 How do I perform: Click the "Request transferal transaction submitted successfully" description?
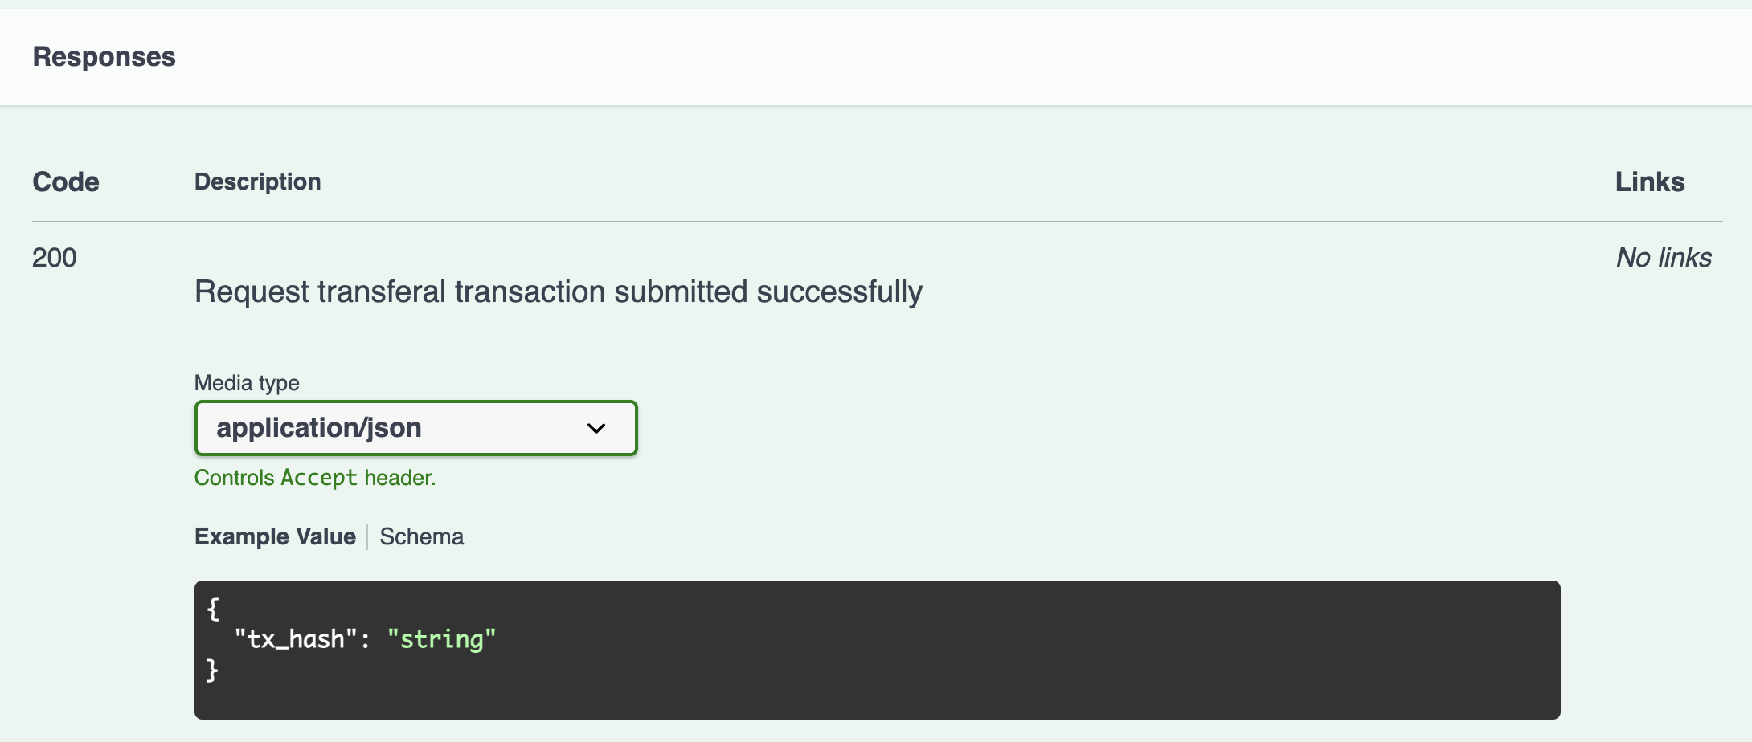558,292
